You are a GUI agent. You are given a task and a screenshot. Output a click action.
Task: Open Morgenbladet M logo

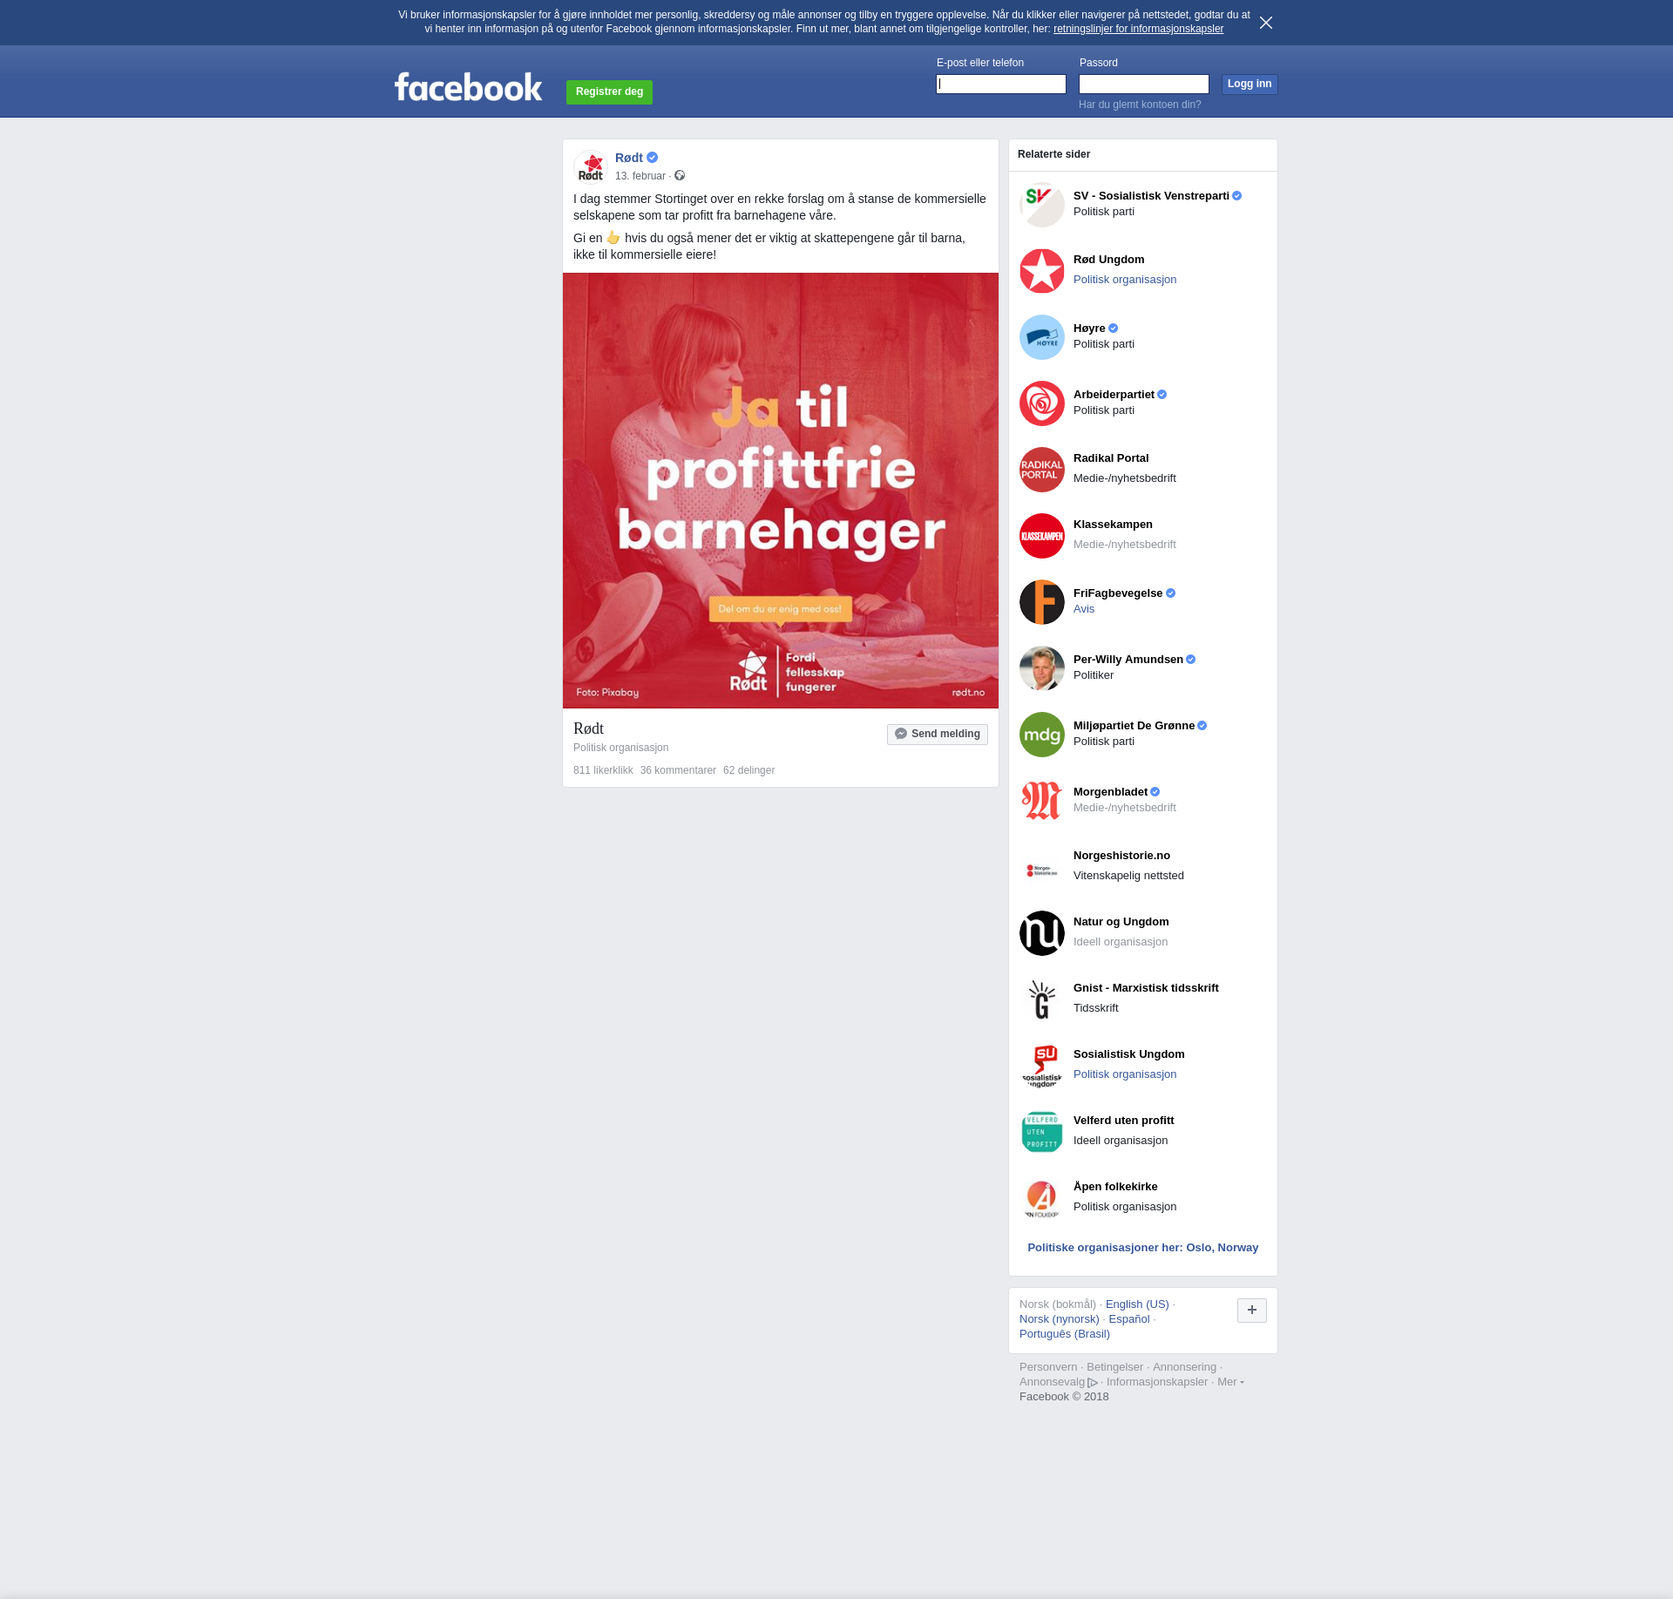click(1042, 801)
